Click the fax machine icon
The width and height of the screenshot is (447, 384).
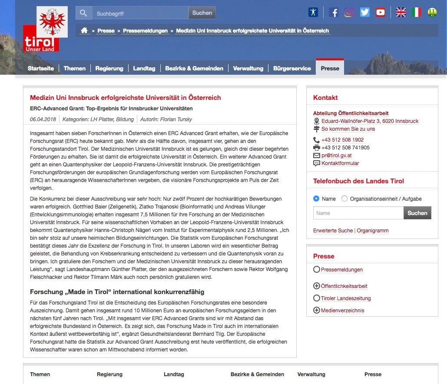[x=316, y=147]
